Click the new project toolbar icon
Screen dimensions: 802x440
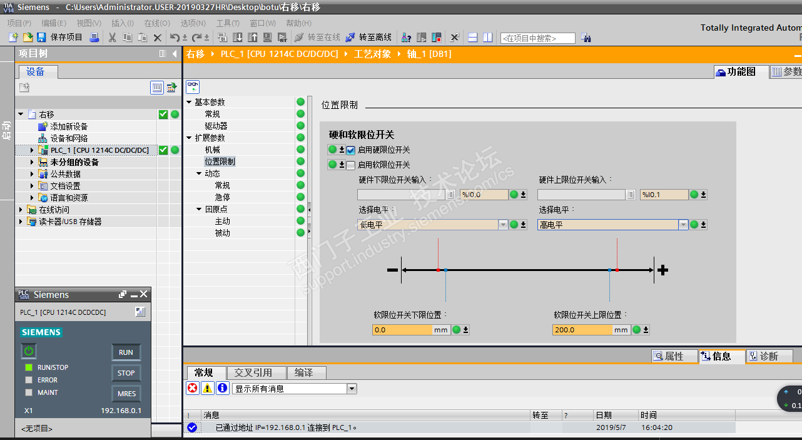13,38
